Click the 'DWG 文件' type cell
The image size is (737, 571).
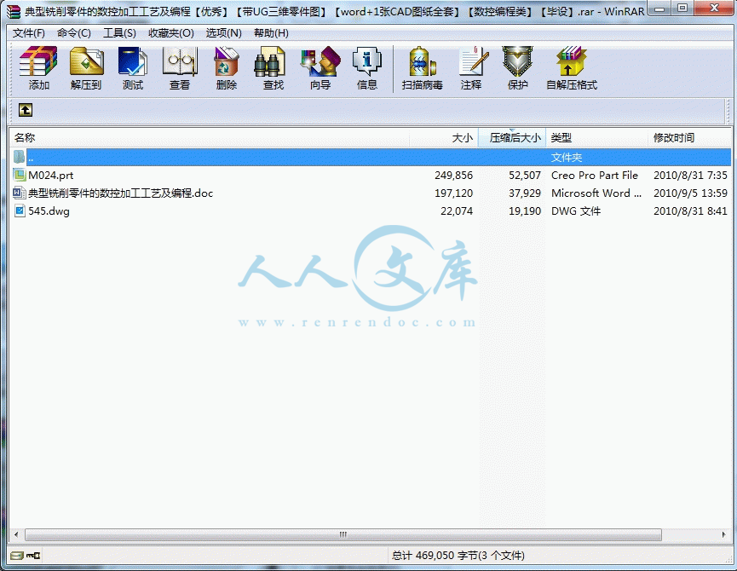[x=576, y=211]
